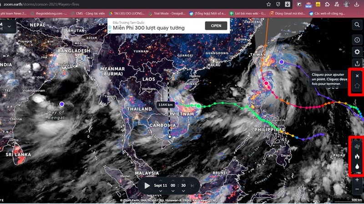Expand the map type dropdown
This screenshot has width=364, height=204.
[9, 26]
